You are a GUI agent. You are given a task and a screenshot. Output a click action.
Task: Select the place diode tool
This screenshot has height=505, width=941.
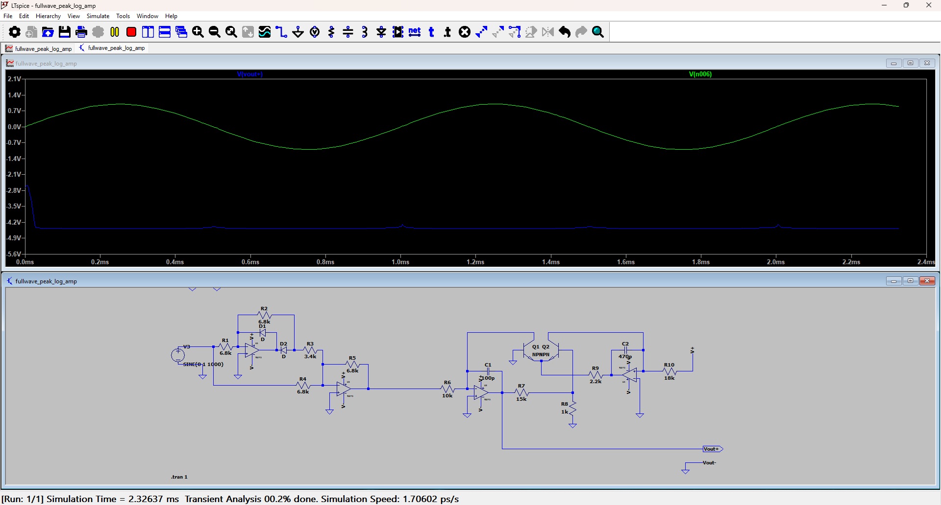click(x=381, y=32)
